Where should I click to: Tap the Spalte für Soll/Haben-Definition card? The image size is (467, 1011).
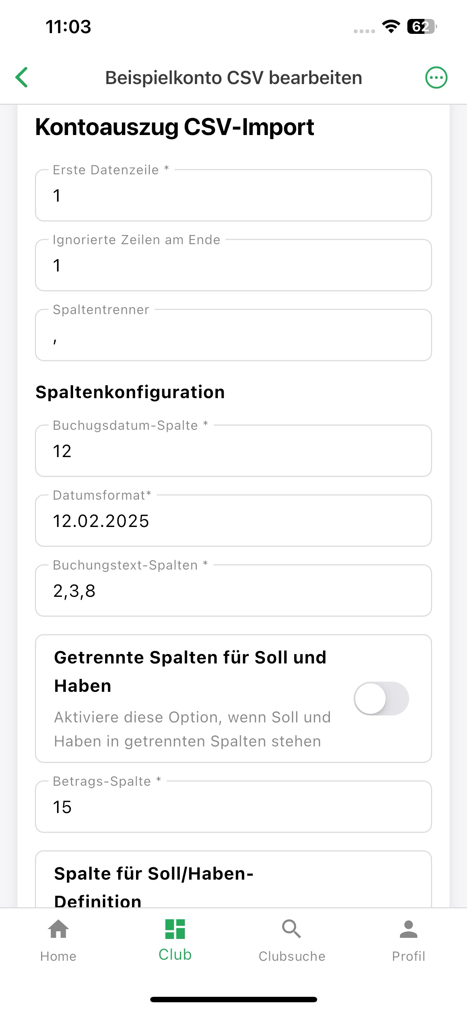coord(233,879)
